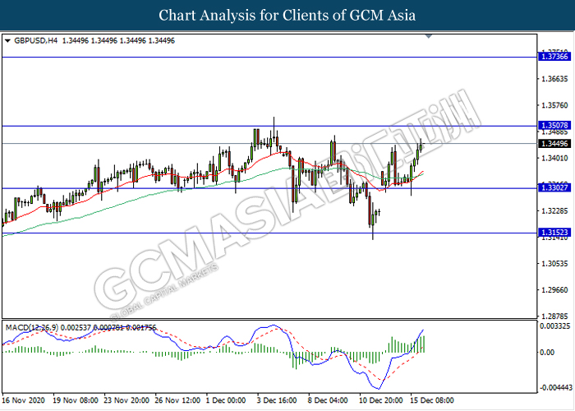Click the 3 Dec 16:00 time label
This screenshot has width=575, height=411.
click(x=277, y=400)
